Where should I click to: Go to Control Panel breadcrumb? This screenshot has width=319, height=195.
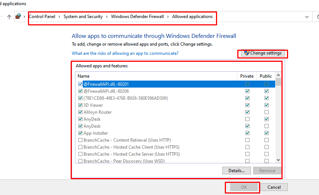(x=42, y=17)
